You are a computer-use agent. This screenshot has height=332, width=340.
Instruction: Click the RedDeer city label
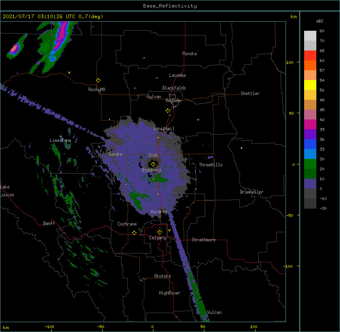(x=174, y=101)
